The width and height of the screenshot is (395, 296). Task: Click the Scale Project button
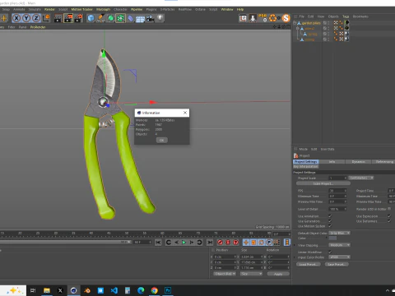(323, 183)
